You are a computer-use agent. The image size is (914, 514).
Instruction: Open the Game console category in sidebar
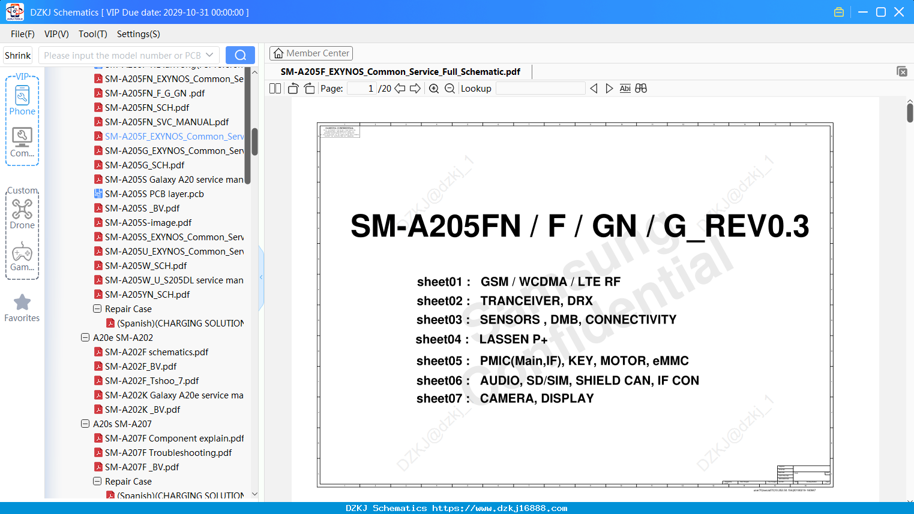(x=22, y=256)
